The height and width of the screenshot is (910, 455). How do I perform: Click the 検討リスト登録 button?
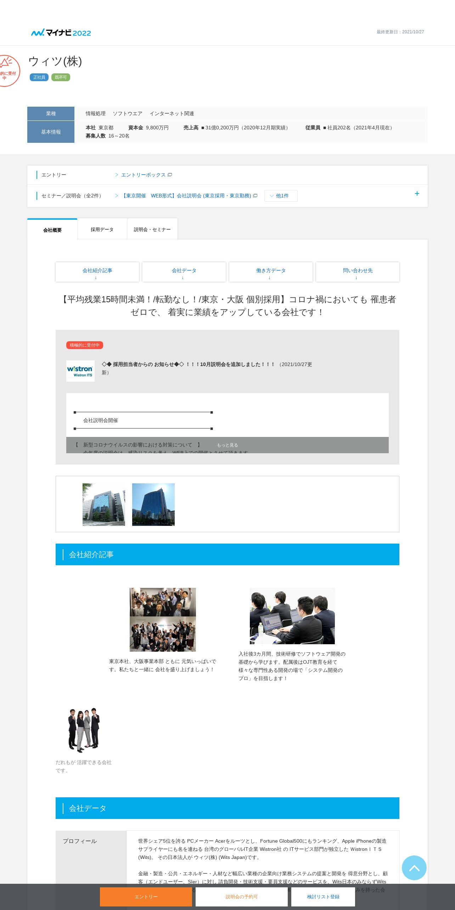click(323, 897)
